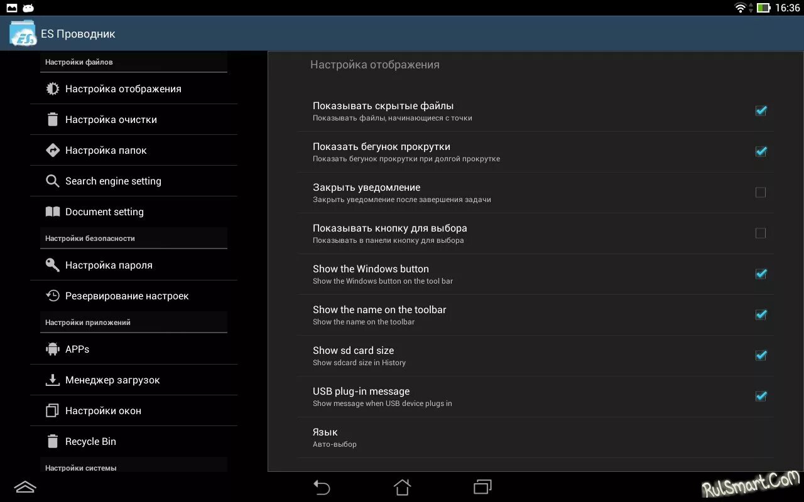
Task: Click 'Show the Windows button on the tool bar' text
Action: click(383, 281)
